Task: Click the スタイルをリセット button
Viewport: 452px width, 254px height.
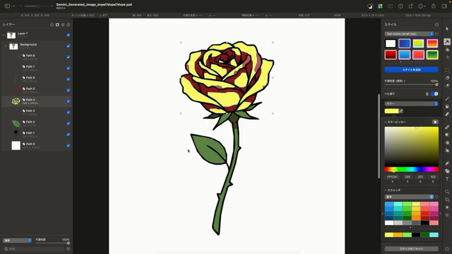Action: coord(411,249)
